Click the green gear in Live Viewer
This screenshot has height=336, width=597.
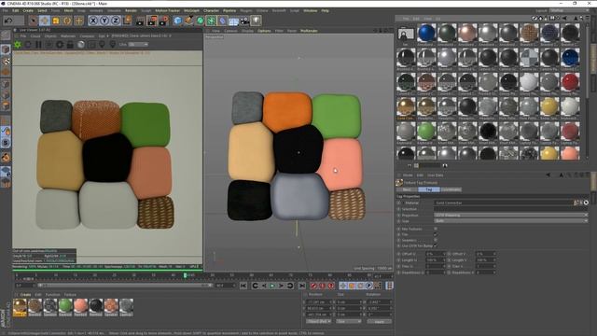18,45
